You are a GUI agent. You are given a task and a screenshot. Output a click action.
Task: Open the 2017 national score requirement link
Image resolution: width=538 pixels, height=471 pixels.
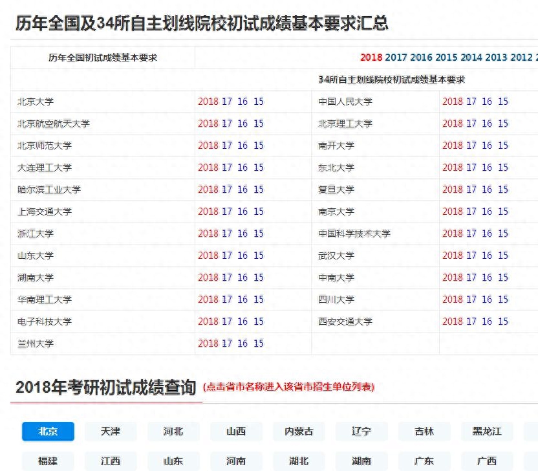pos(396,58)
